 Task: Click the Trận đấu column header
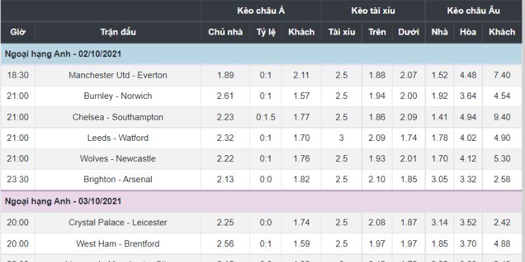click(118, 32)
